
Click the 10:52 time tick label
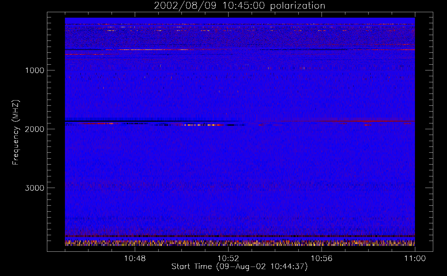(x=228, y=259)
